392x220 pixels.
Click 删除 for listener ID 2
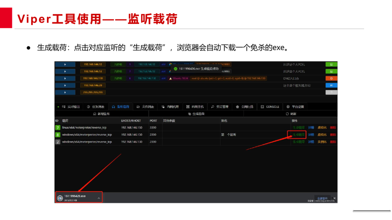pos(333,142)
